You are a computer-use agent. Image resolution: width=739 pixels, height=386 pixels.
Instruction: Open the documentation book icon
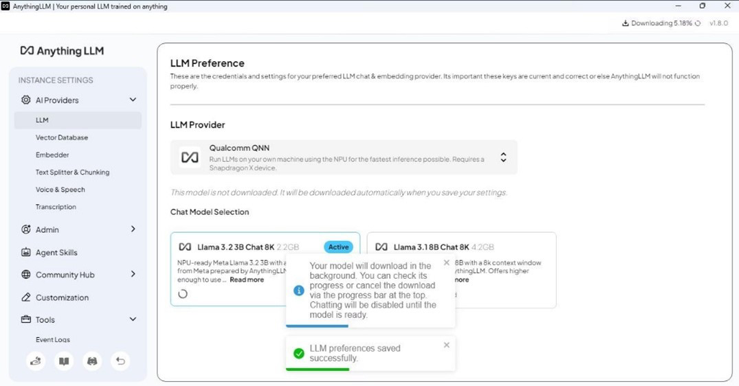(x=64, y=361)
